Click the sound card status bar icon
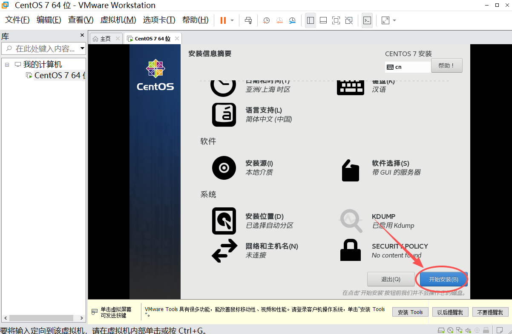The image size is (512, 334). click(x=469, y=330)
